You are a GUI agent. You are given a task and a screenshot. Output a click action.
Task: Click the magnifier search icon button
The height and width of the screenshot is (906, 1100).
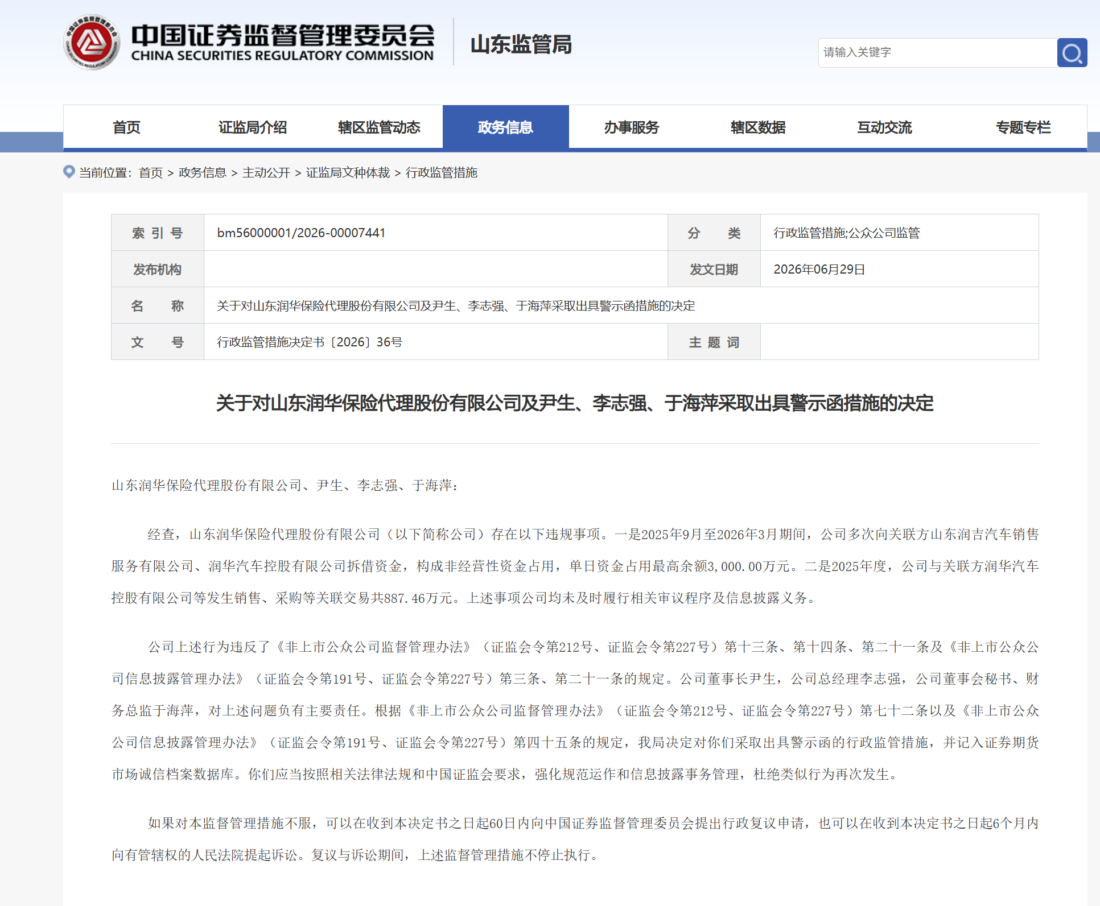[1072, 53]
